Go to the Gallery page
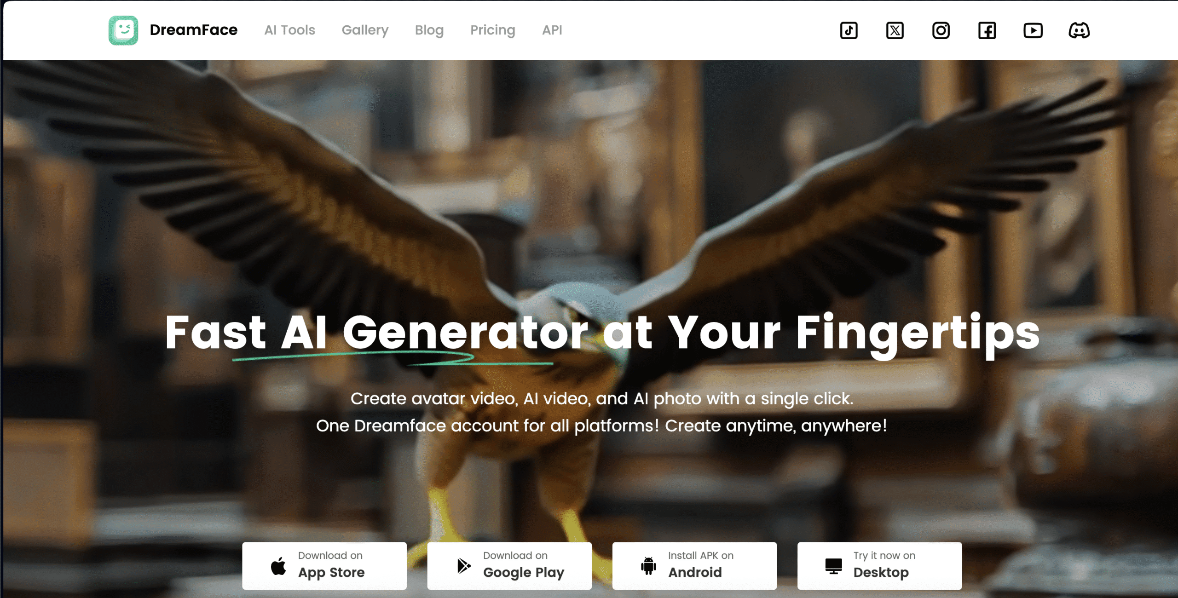This screenshot has height=598, width=1178. (x=365, y=30)
